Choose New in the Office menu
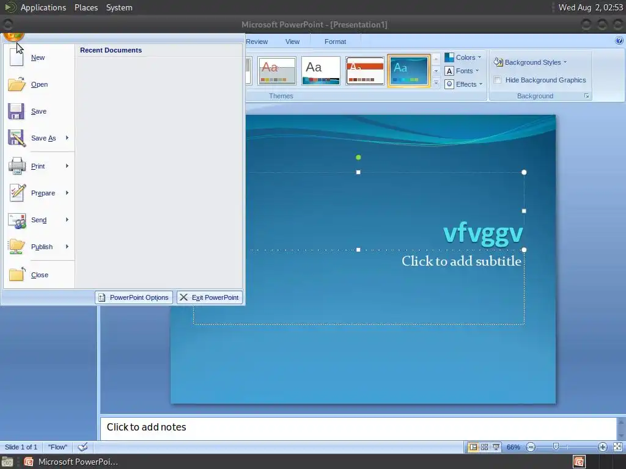The height and width of the screenshot is (469, 626). coord(39,57)
